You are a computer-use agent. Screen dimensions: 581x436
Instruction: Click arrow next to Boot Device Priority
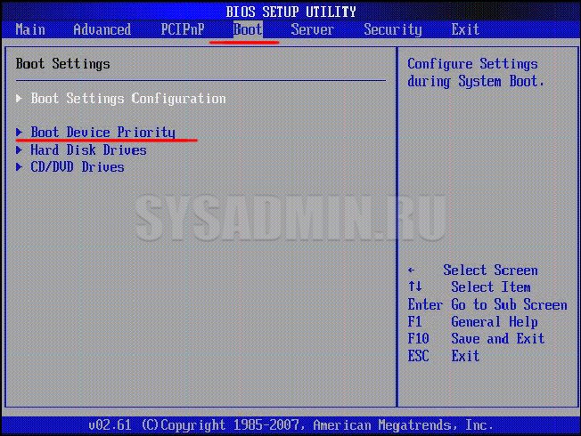point(20,133)
